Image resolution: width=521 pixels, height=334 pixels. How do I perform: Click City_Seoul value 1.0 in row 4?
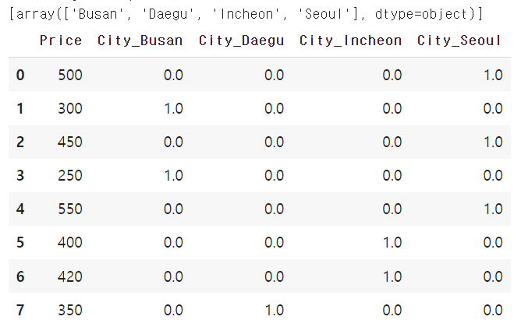pos(493,209)
